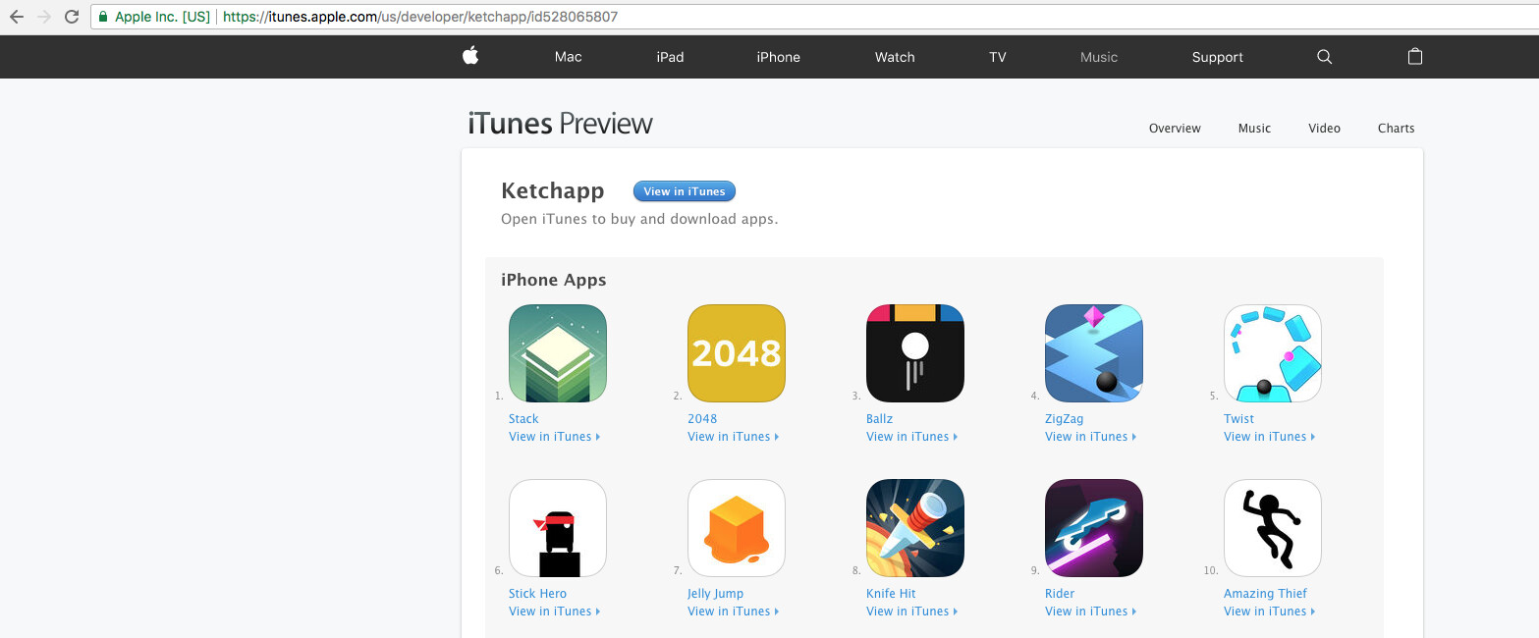Click the Stick Hero title link
The height and width of the screenshot is (638, 1539).
click(x=537, y=594)
